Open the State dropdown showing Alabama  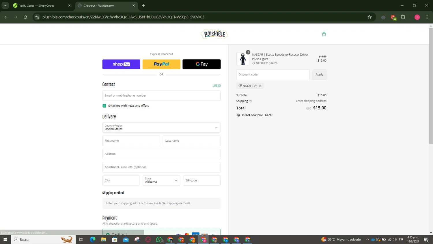161,180
